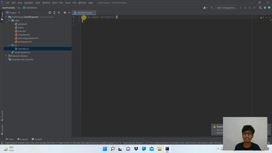Viewport: 272px width, 153px height.
Task: Collapse the .idea folder
Action: pyautogui.click(x=9, y=20)
